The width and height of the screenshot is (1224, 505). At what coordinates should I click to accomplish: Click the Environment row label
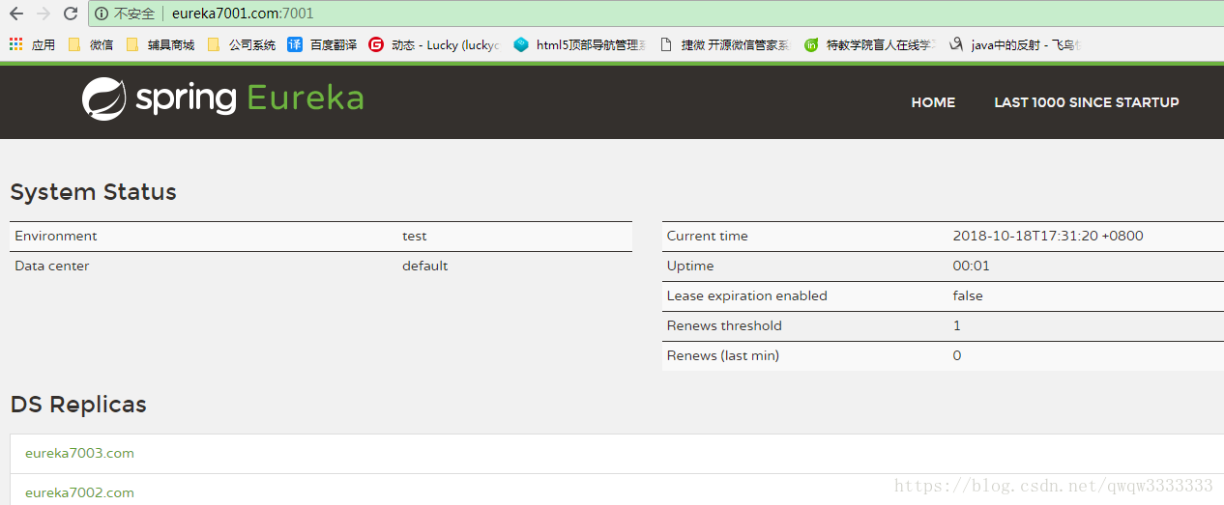[x=56, y=236]
